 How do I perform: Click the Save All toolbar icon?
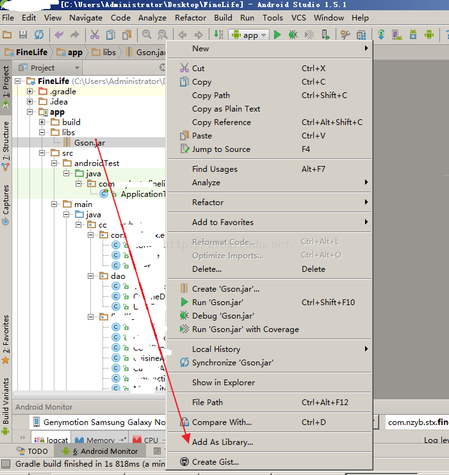pos(23,35)
